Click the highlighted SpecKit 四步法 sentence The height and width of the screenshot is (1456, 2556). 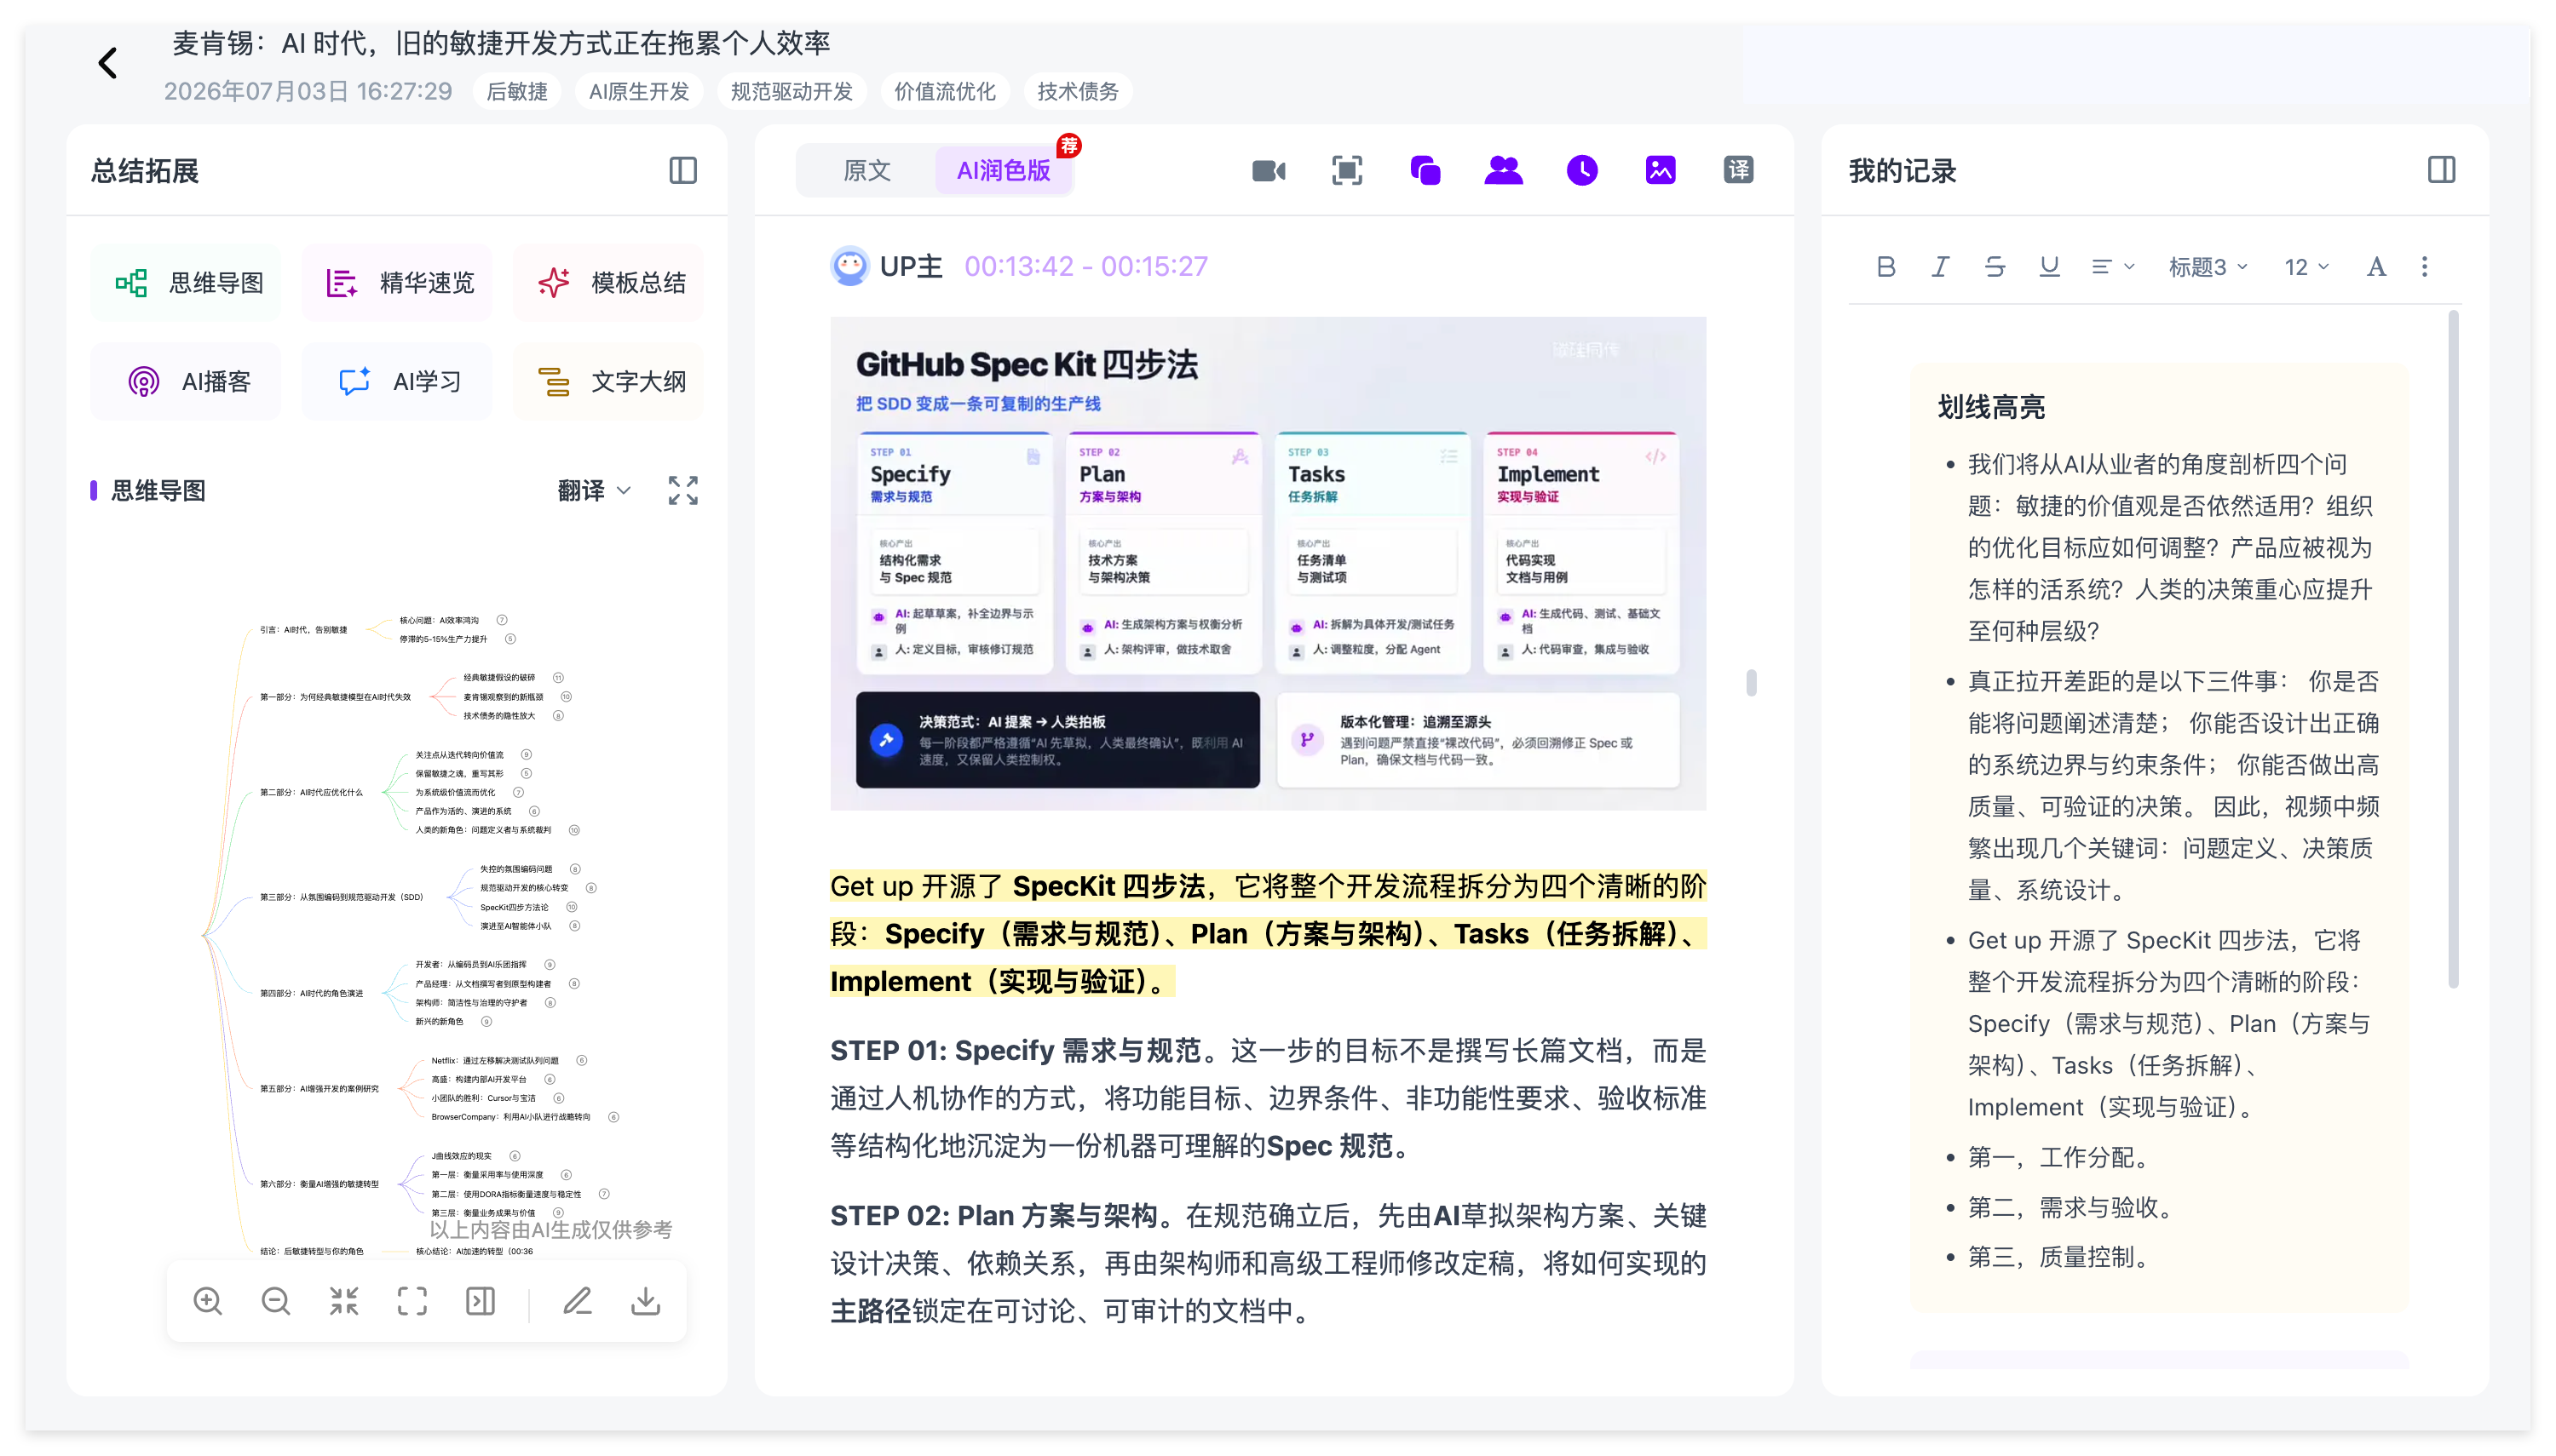[1269, 933]
